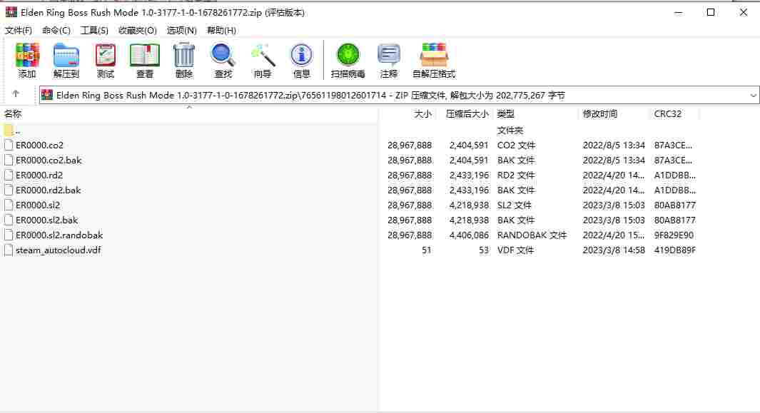Click the 'RANDOBAK 文件' type cell
Image resolution: width=760 pixels, height=413 pixels.
(x=532, y=235)
